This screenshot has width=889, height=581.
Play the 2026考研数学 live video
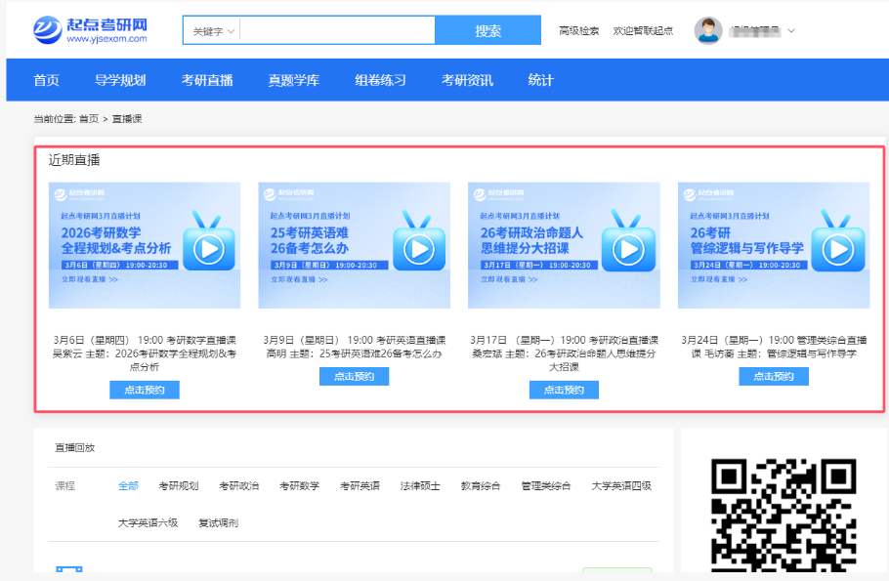(x=208, y=250)
